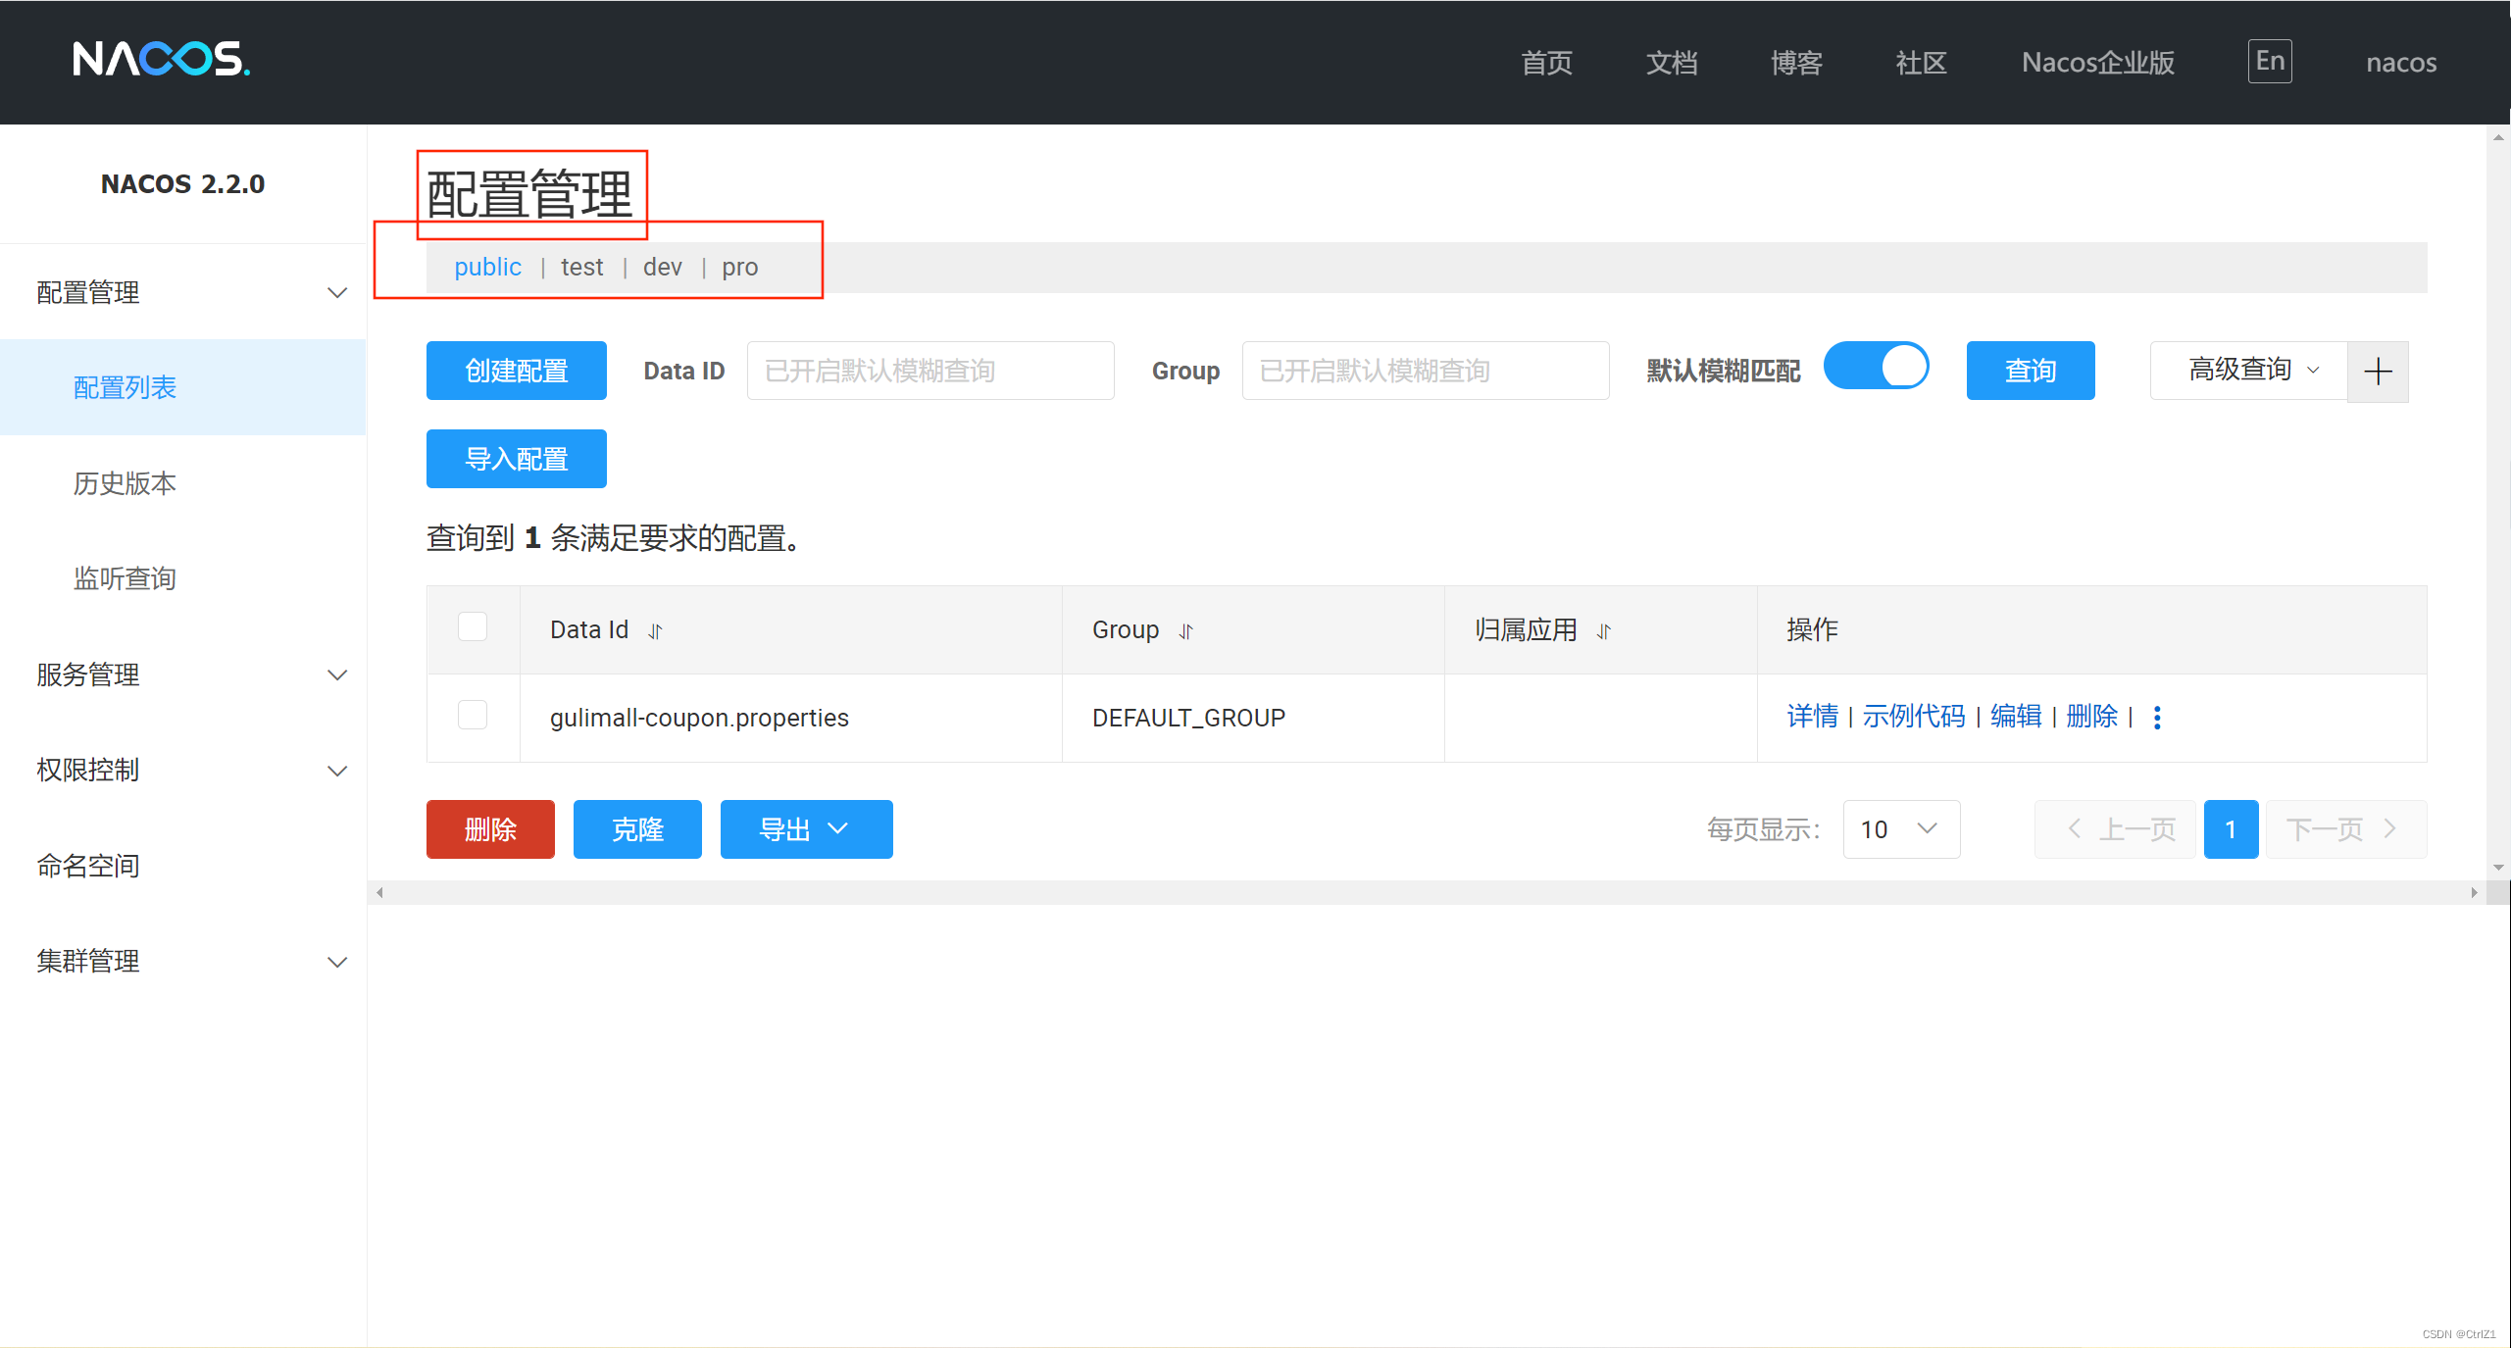Open the 导出 dropdown button
The image size is (2511, 1348).
tap(806, 829)
